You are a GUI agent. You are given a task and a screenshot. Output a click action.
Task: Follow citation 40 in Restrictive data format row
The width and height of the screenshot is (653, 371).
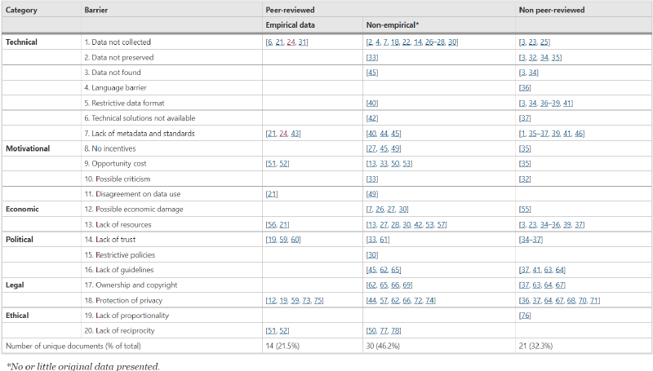(x=371, y=103)
